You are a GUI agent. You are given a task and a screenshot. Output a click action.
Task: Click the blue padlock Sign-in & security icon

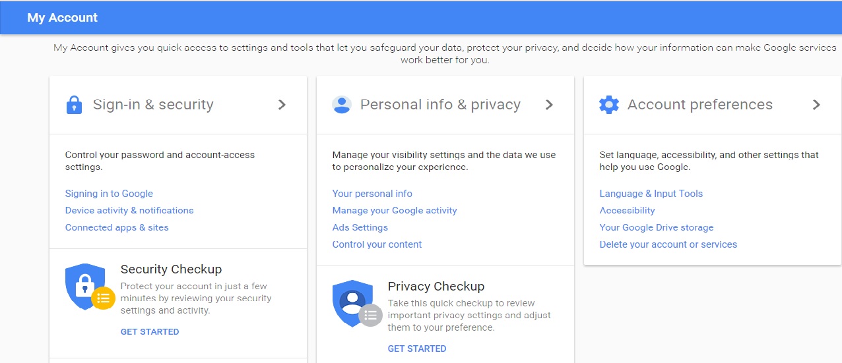(x=74, y=105)
